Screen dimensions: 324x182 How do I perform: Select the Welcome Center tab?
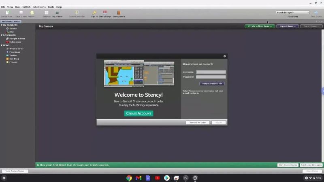11,21
